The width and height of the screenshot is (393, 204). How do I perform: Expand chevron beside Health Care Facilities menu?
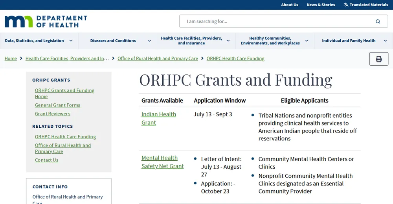pos(228,40)
